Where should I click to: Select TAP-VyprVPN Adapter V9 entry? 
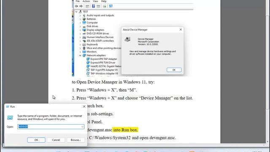point(104,70)
